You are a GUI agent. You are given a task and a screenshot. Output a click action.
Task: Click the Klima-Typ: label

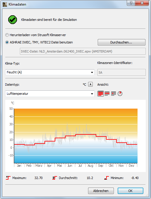pos(12,63)
